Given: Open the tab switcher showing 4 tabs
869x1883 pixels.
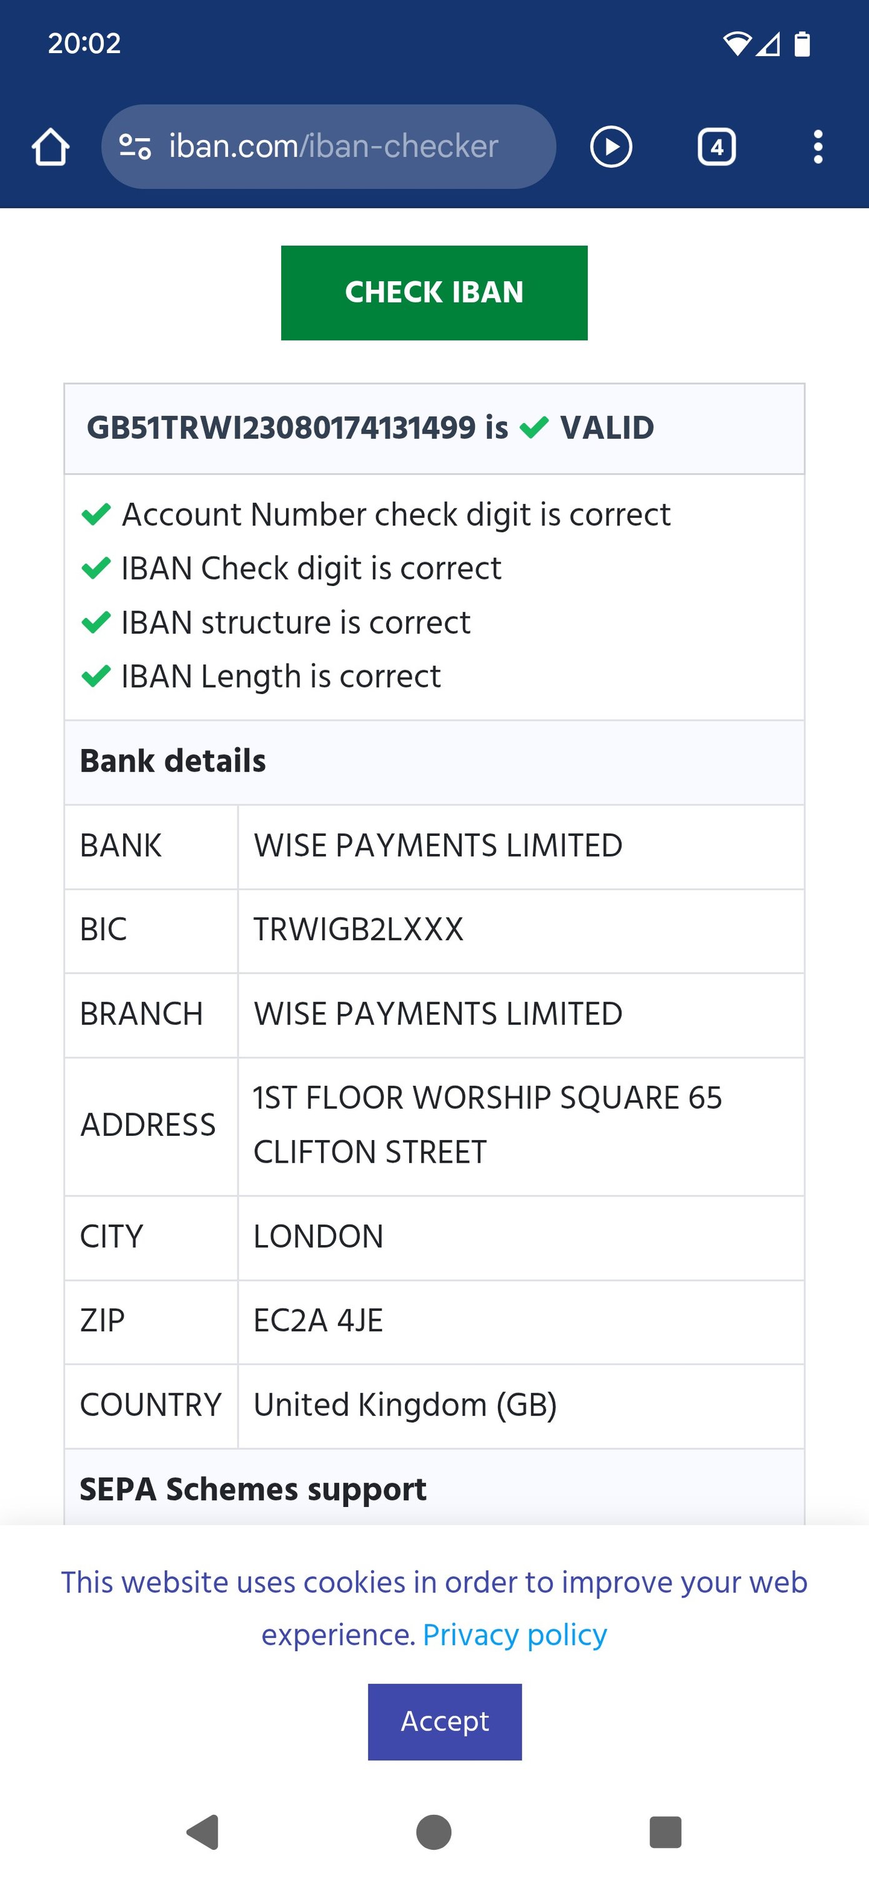Looking at the screenshot, I should coord(716,147).
